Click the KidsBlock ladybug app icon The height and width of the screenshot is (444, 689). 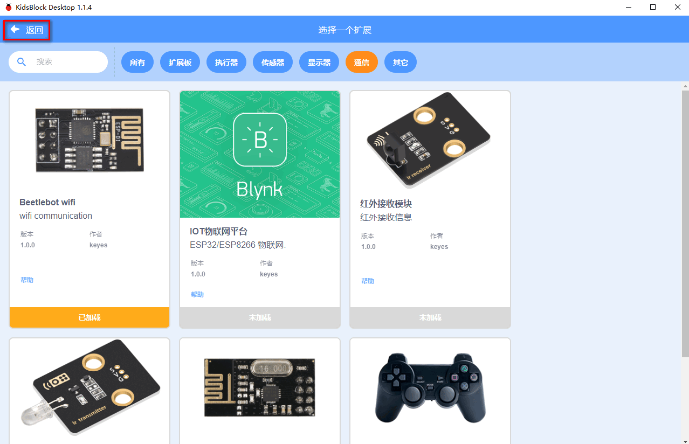coord(8,7)
